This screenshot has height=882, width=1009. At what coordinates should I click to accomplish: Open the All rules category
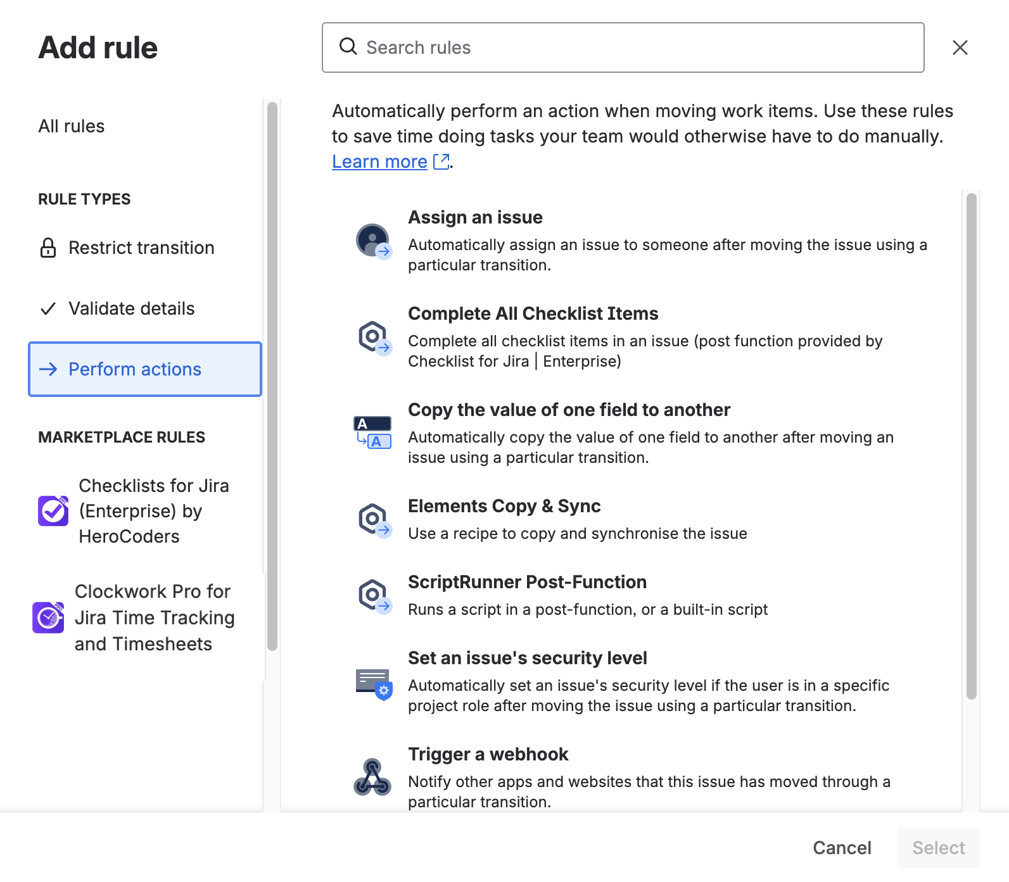click(x=72, y=126)
